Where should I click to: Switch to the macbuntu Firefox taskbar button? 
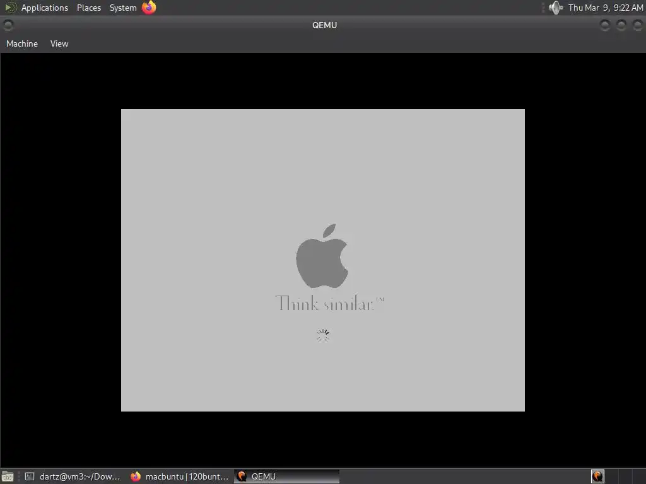[180, 476]
